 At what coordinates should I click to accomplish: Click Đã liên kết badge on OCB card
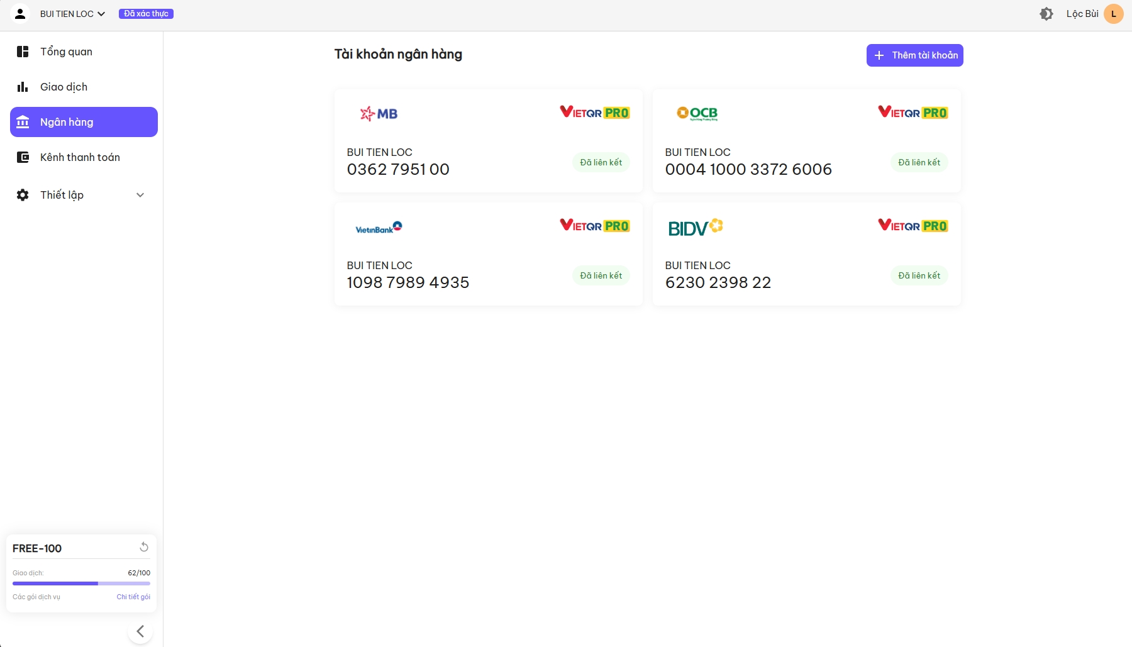pos(919,162)
